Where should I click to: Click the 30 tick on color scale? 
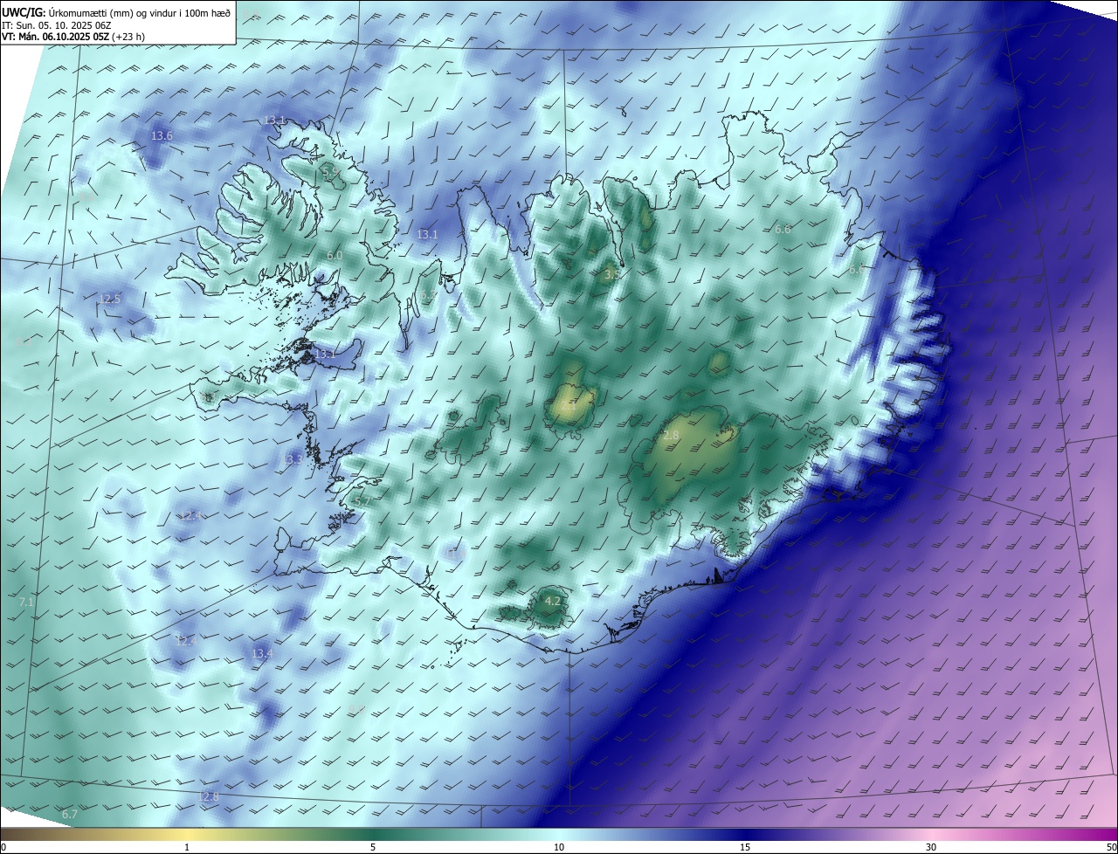931,847
